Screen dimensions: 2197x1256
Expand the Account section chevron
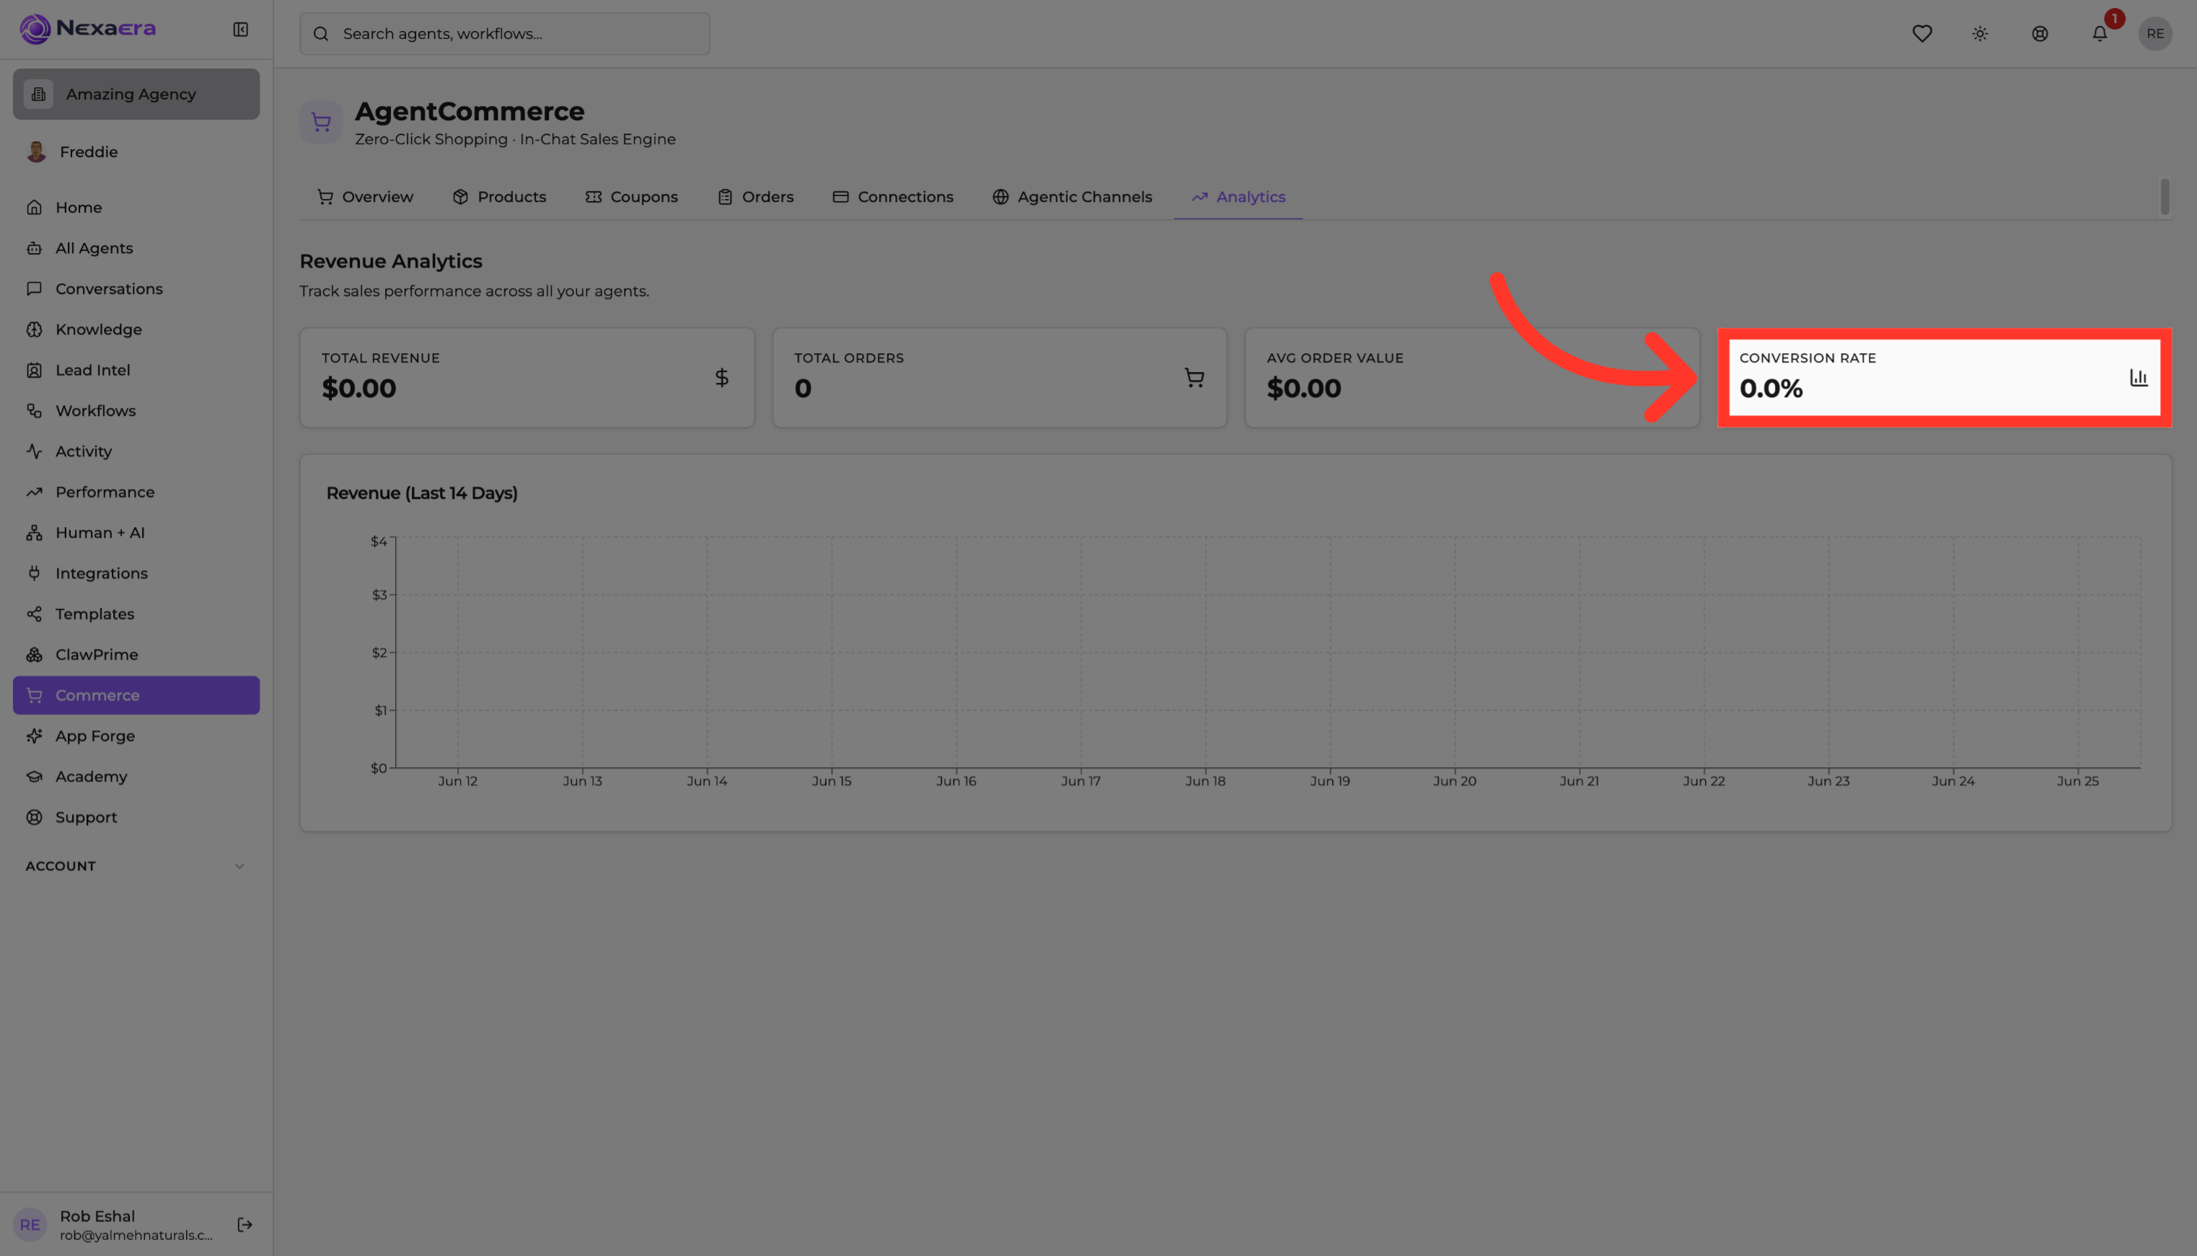coord(240,866)
